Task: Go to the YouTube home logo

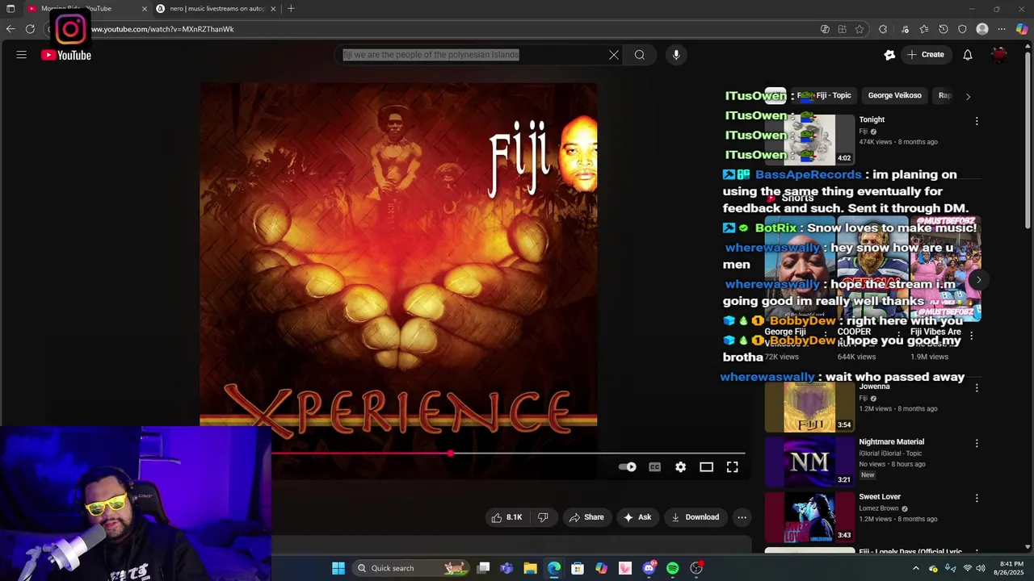Action: (66, 55)
